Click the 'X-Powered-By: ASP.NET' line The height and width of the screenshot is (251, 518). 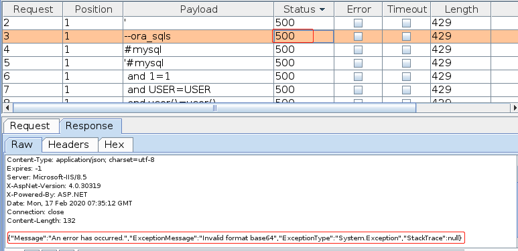click(x=47, y=194)
